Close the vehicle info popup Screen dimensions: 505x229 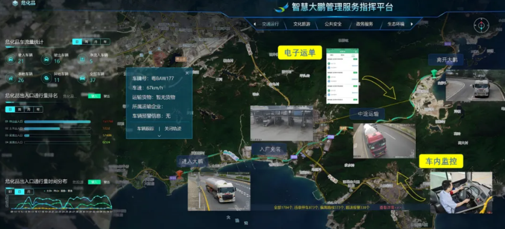pos(187,73)
